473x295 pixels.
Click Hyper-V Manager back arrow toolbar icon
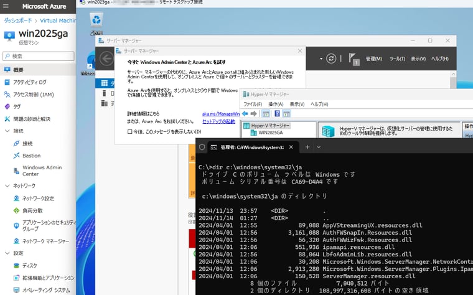[x=245, y=113]
